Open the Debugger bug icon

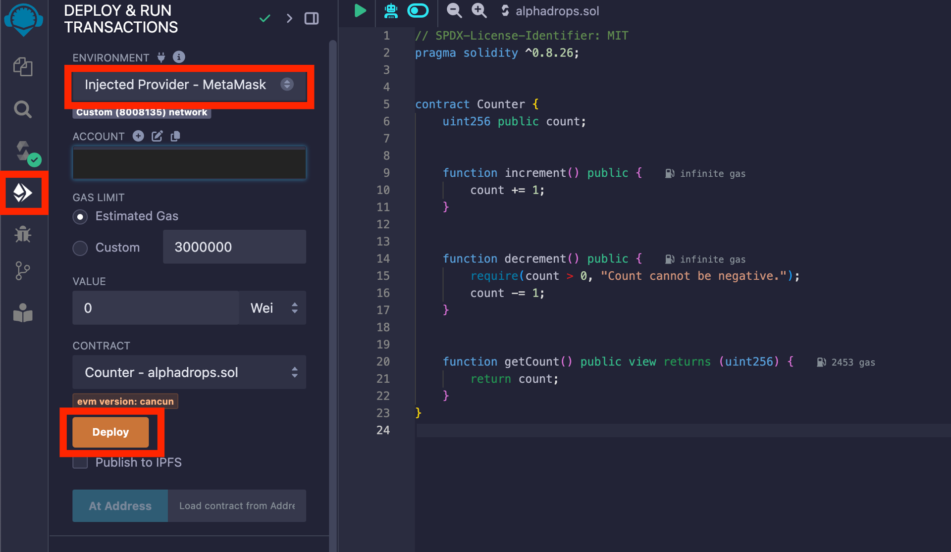23,234
